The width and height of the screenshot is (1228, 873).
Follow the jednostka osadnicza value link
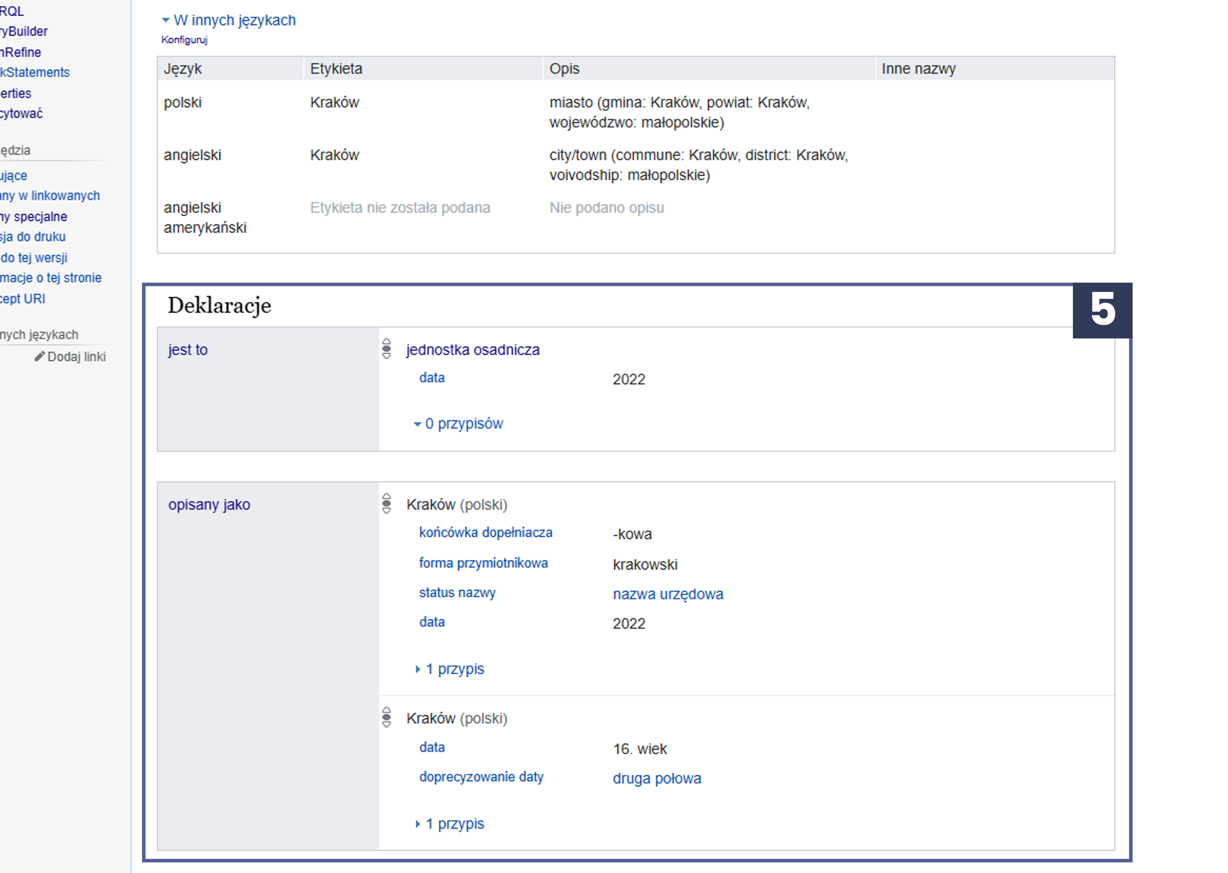click(x=473, y=350)
